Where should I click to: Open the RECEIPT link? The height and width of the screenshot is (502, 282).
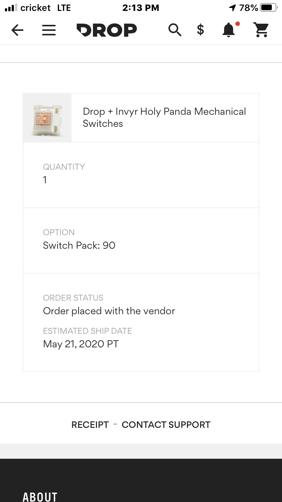pyautogui.click(x=90, y=425)
